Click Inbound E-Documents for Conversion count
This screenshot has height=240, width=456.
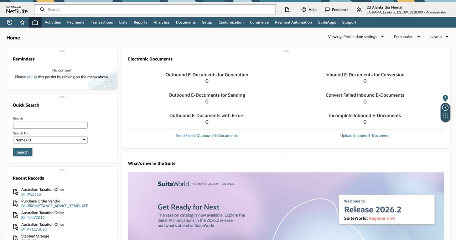365,81
